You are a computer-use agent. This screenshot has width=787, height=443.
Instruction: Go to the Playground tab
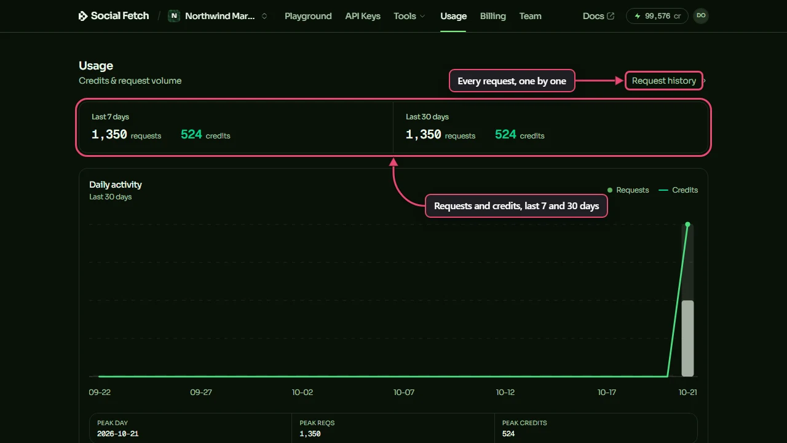point(308,16)
